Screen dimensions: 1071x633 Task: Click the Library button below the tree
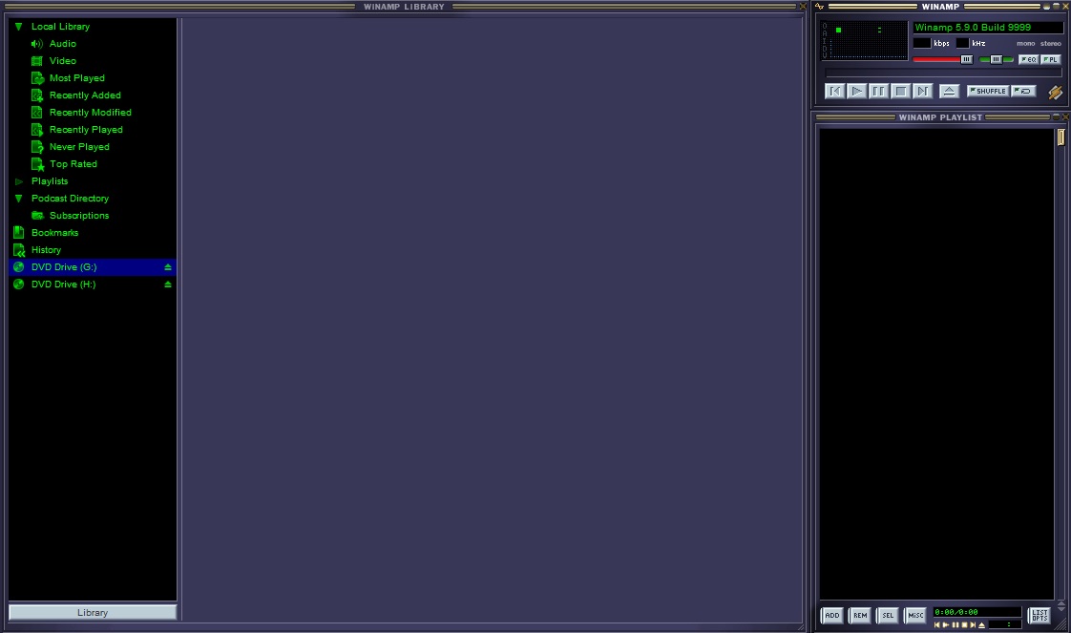93,613
